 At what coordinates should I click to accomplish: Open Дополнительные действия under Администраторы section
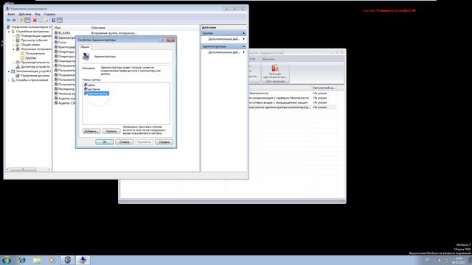(x=224, y=52)
